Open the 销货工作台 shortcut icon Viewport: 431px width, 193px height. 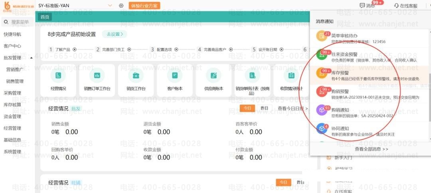point(136,75)
